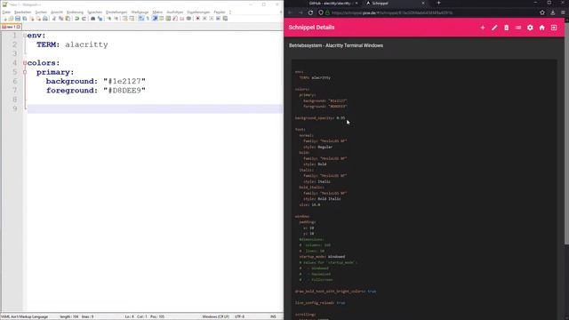569x320 pixels.
Task: Edit this Schnippel with pencil icon
Action: click(x=494, y=28)
